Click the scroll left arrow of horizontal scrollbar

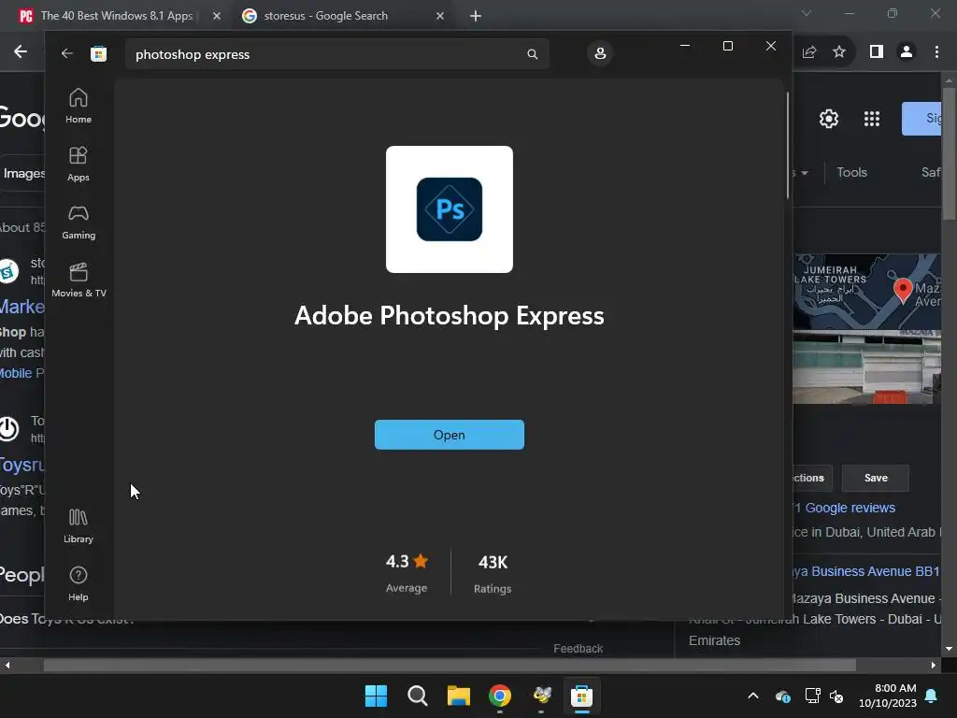coord(7,665)
